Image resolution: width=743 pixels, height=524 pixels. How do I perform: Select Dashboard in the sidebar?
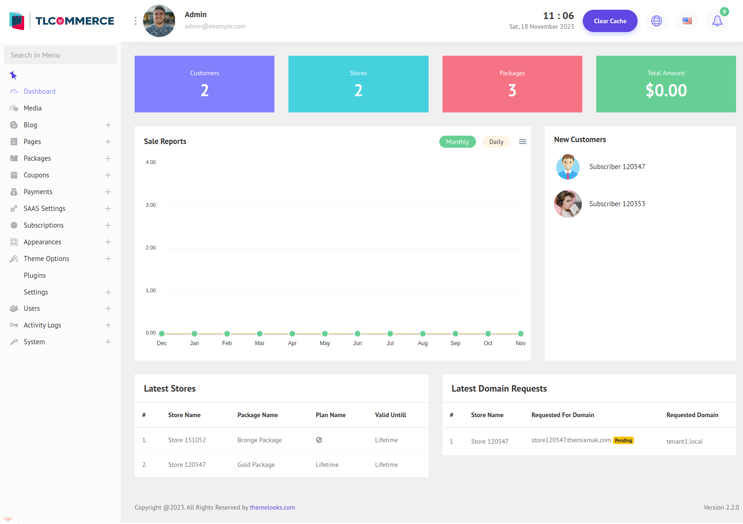pyautogui.click(x=39, y=92)
